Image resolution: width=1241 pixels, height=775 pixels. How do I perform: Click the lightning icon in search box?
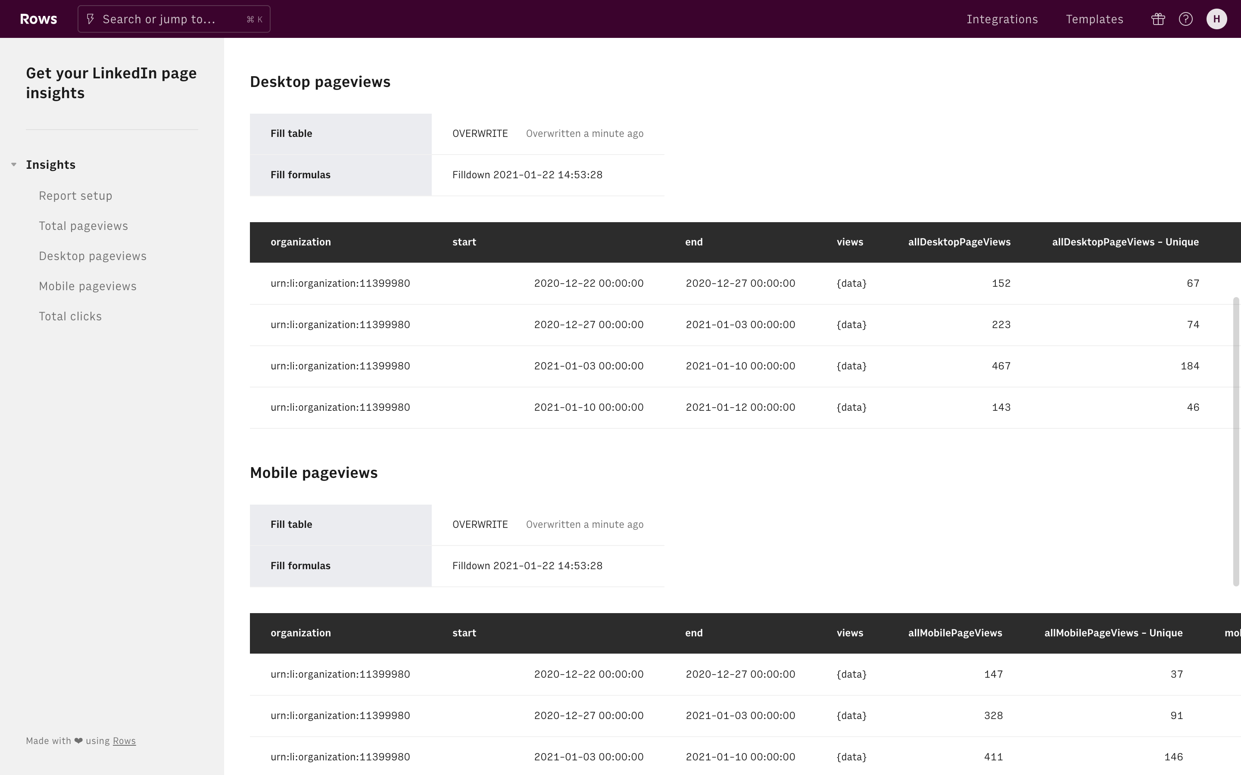click(x=90, y=19)
